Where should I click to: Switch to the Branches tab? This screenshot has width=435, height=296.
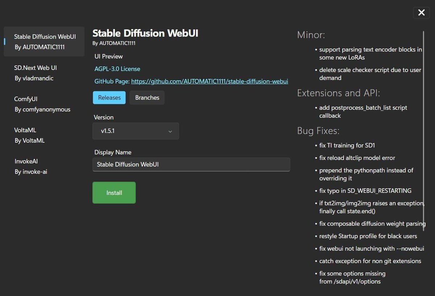click(147, 97)
